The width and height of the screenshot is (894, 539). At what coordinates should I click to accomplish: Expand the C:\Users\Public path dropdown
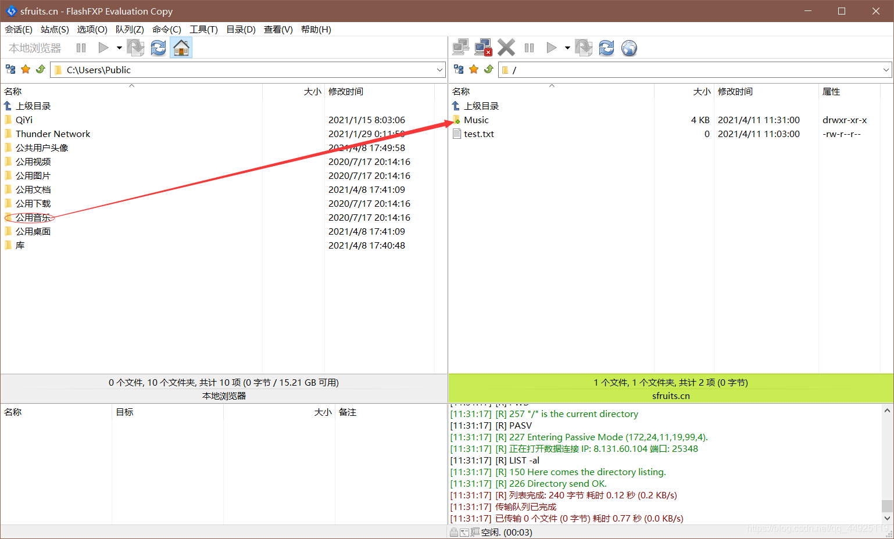(x=440, y=70)
